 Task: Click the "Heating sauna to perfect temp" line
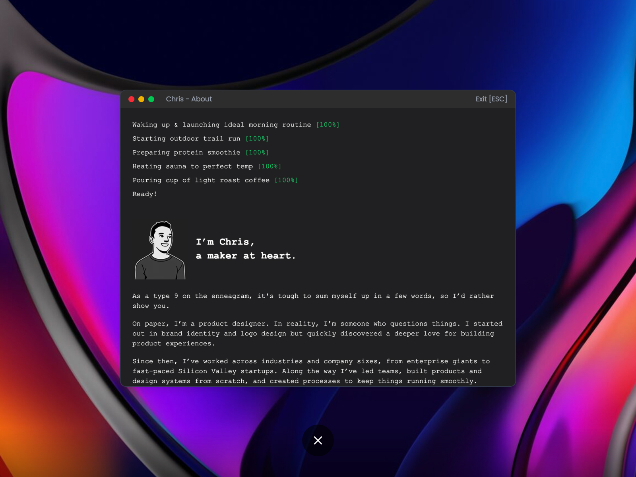point(192,167)
